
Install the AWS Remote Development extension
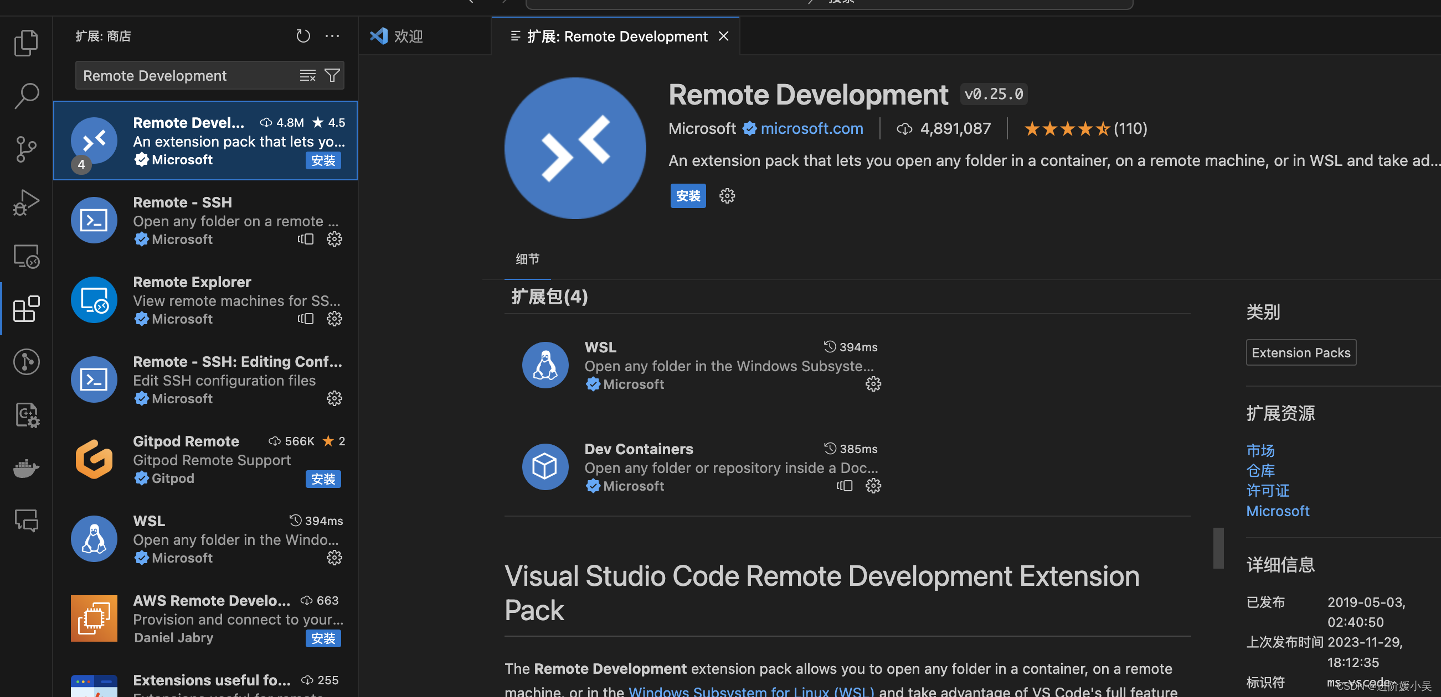point(323,638)
